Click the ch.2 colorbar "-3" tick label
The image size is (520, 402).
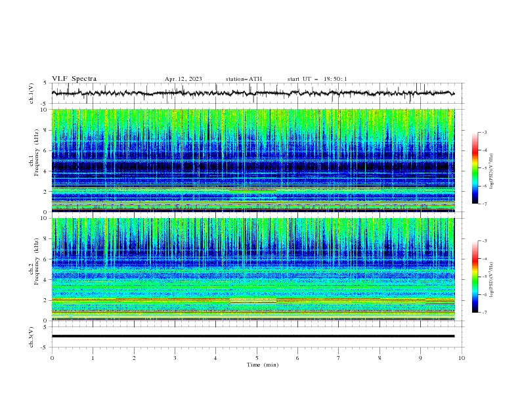tap(484, 241)
